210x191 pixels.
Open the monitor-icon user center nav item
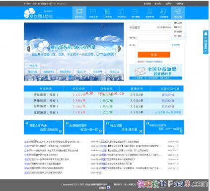(79, 13)
